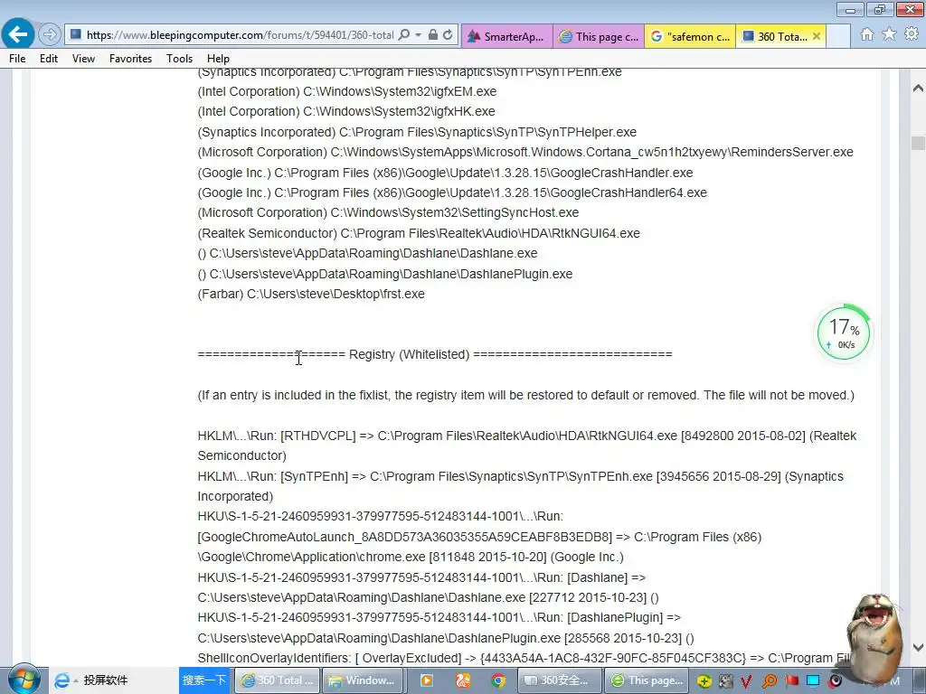Close the 360 Tota... tab
The height and width of the screenshot is (694, 926).
(x=817, y=36)
